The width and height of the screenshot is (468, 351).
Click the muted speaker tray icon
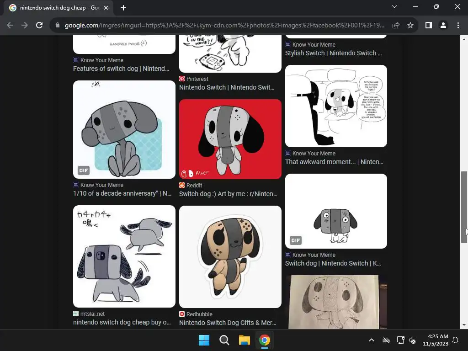tap(412, 340)
